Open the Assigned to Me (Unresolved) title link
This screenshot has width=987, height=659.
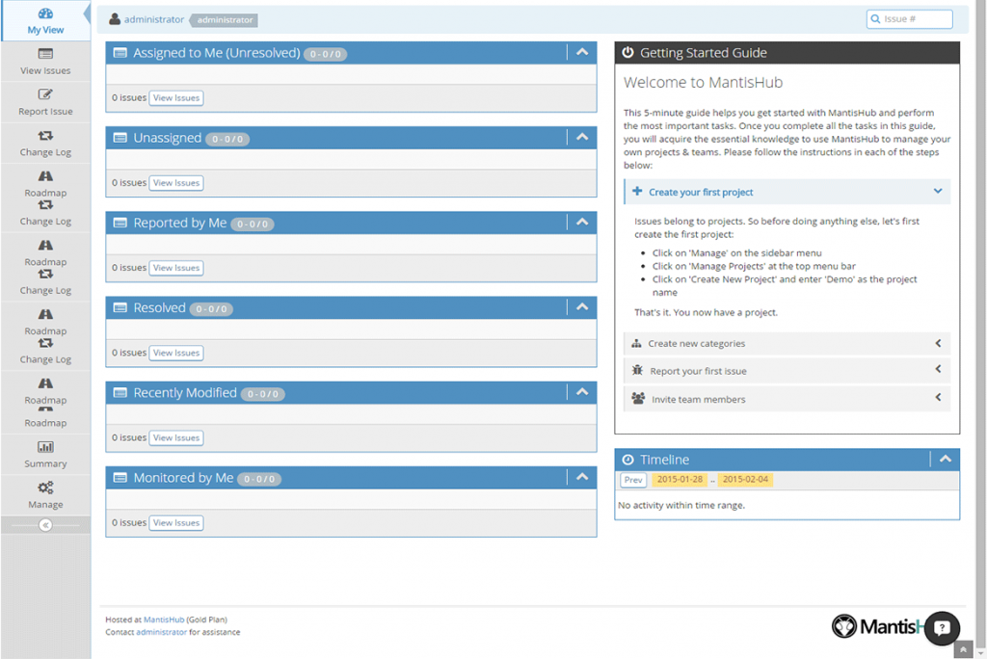pyautogui.click(x=217, y=53)
